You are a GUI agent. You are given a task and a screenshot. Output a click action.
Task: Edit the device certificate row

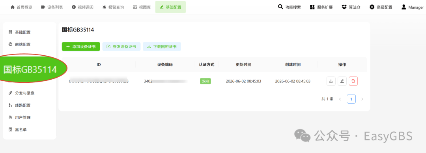[342, 81]
